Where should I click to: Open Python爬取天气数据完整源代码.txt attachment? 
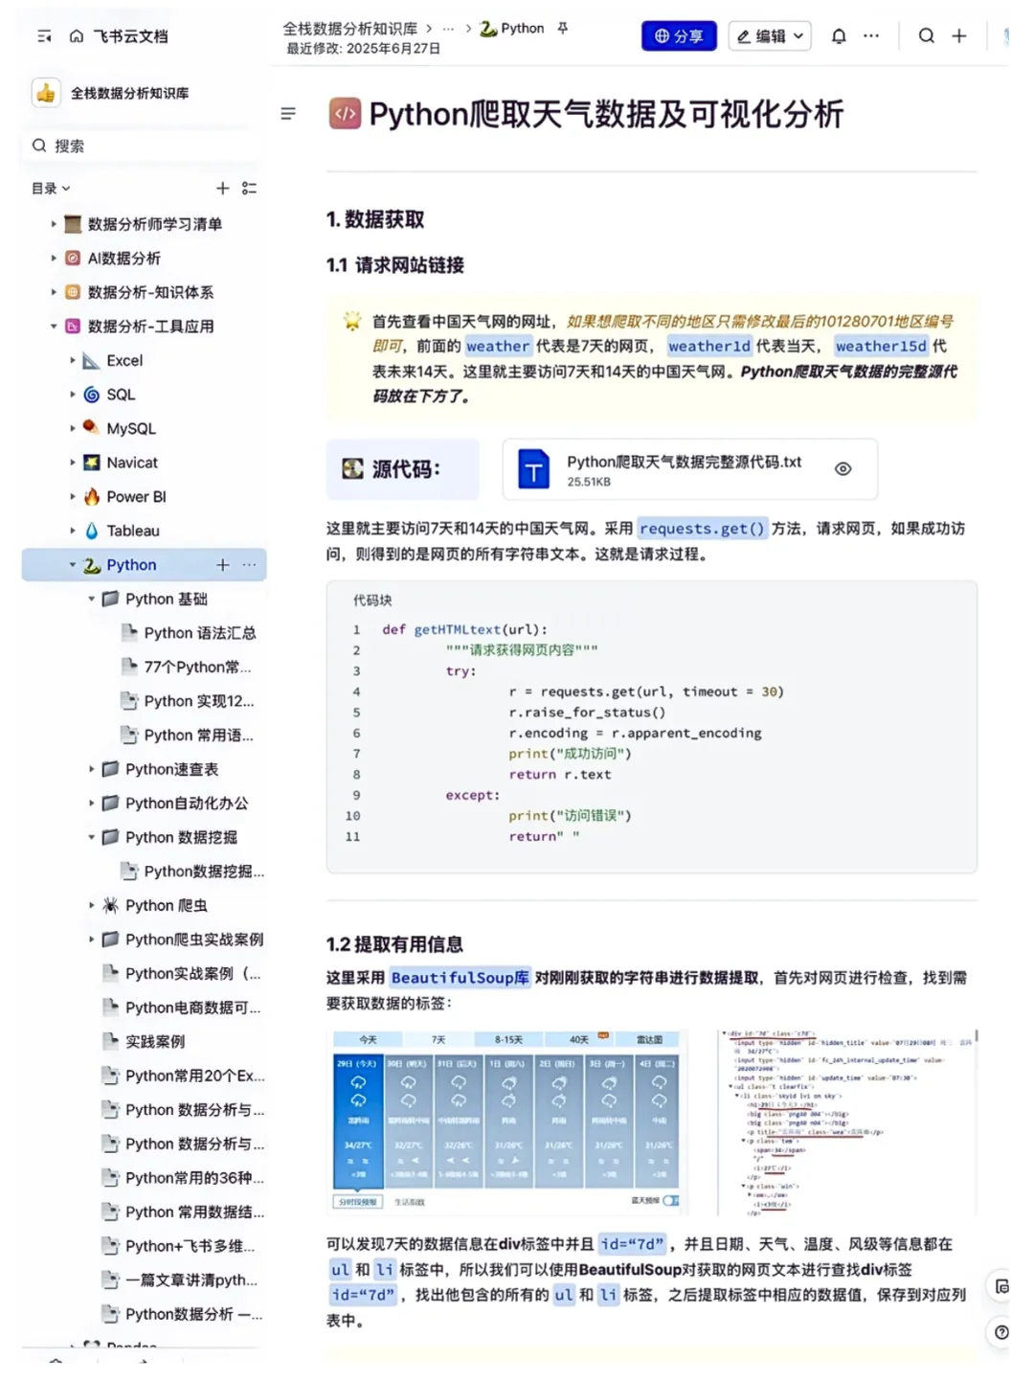[x=690, y=469]
